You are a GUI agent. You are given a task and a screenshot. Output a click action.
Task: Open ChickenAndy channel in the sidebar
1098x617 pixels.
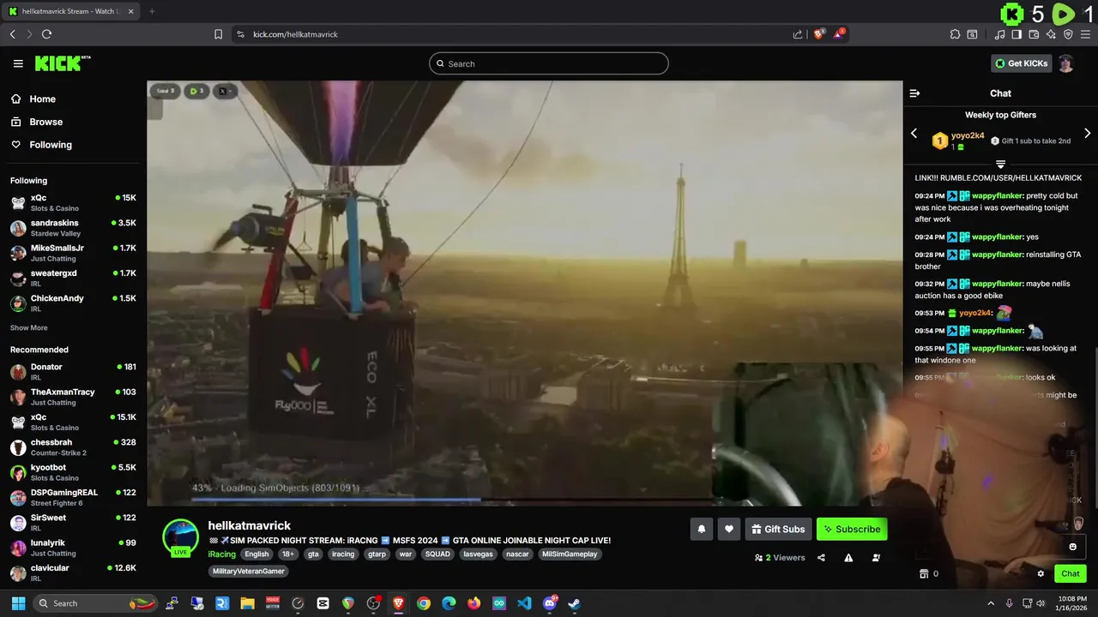point(73,303)
